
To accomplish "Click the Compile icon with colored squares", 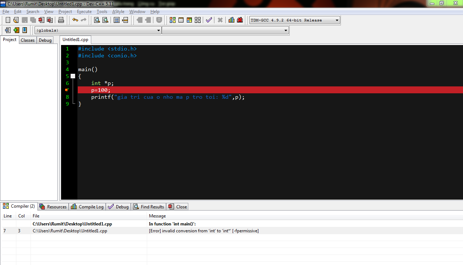I will [x=173, y=20].
